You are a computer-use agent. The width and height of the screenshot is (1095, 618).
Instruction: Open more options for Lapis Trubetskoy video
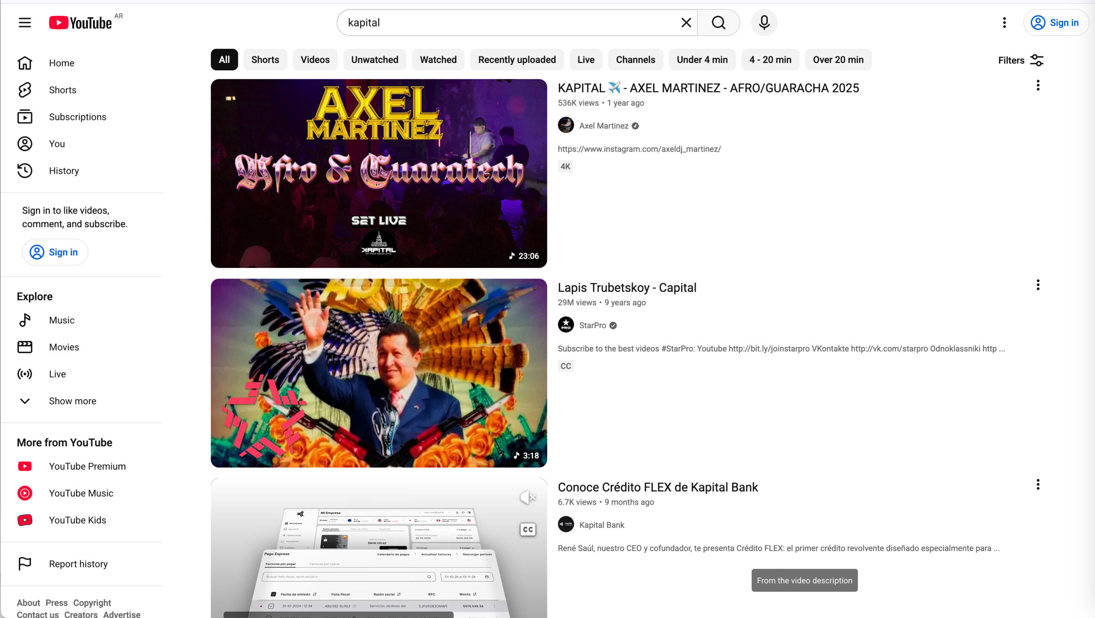point(1038,285)
